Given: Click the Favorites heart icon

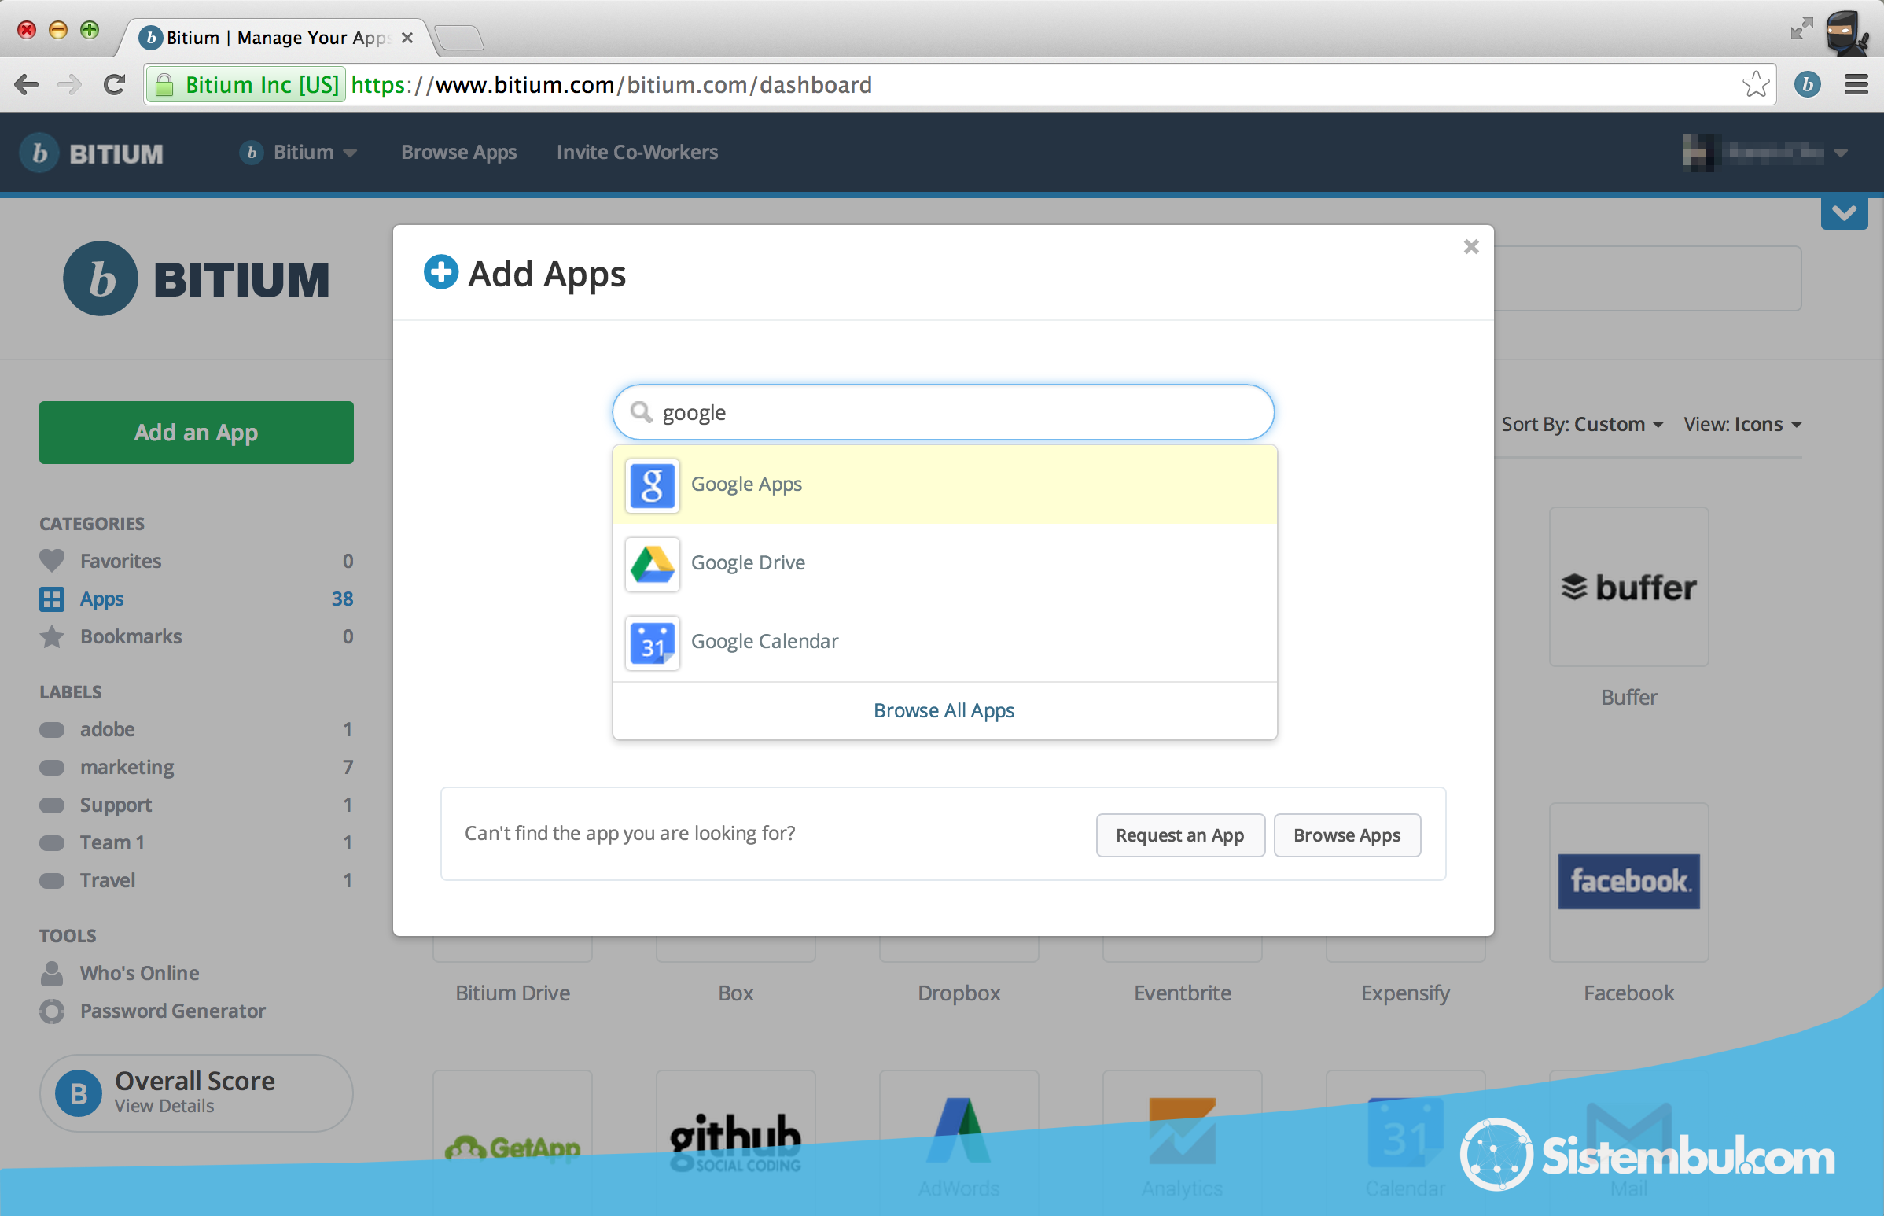Looking at the screenshot, I should coord(52,561).
